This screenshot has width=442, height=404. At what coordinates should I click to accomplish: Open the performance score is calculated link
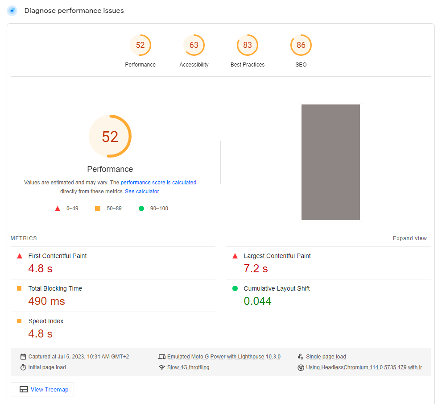(x=159, y=182)
